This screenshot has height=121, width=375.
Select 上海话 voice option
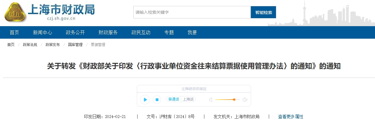(x=188, y=99)
